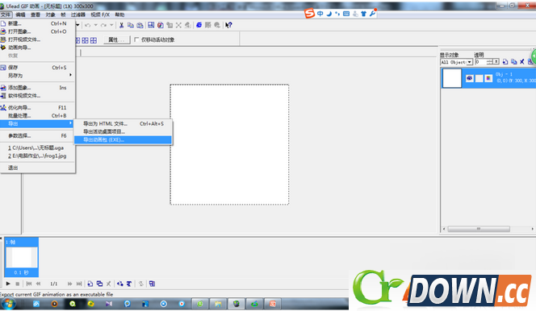
Task: Open the All Objects dropdown
Action: coord(470,62)
